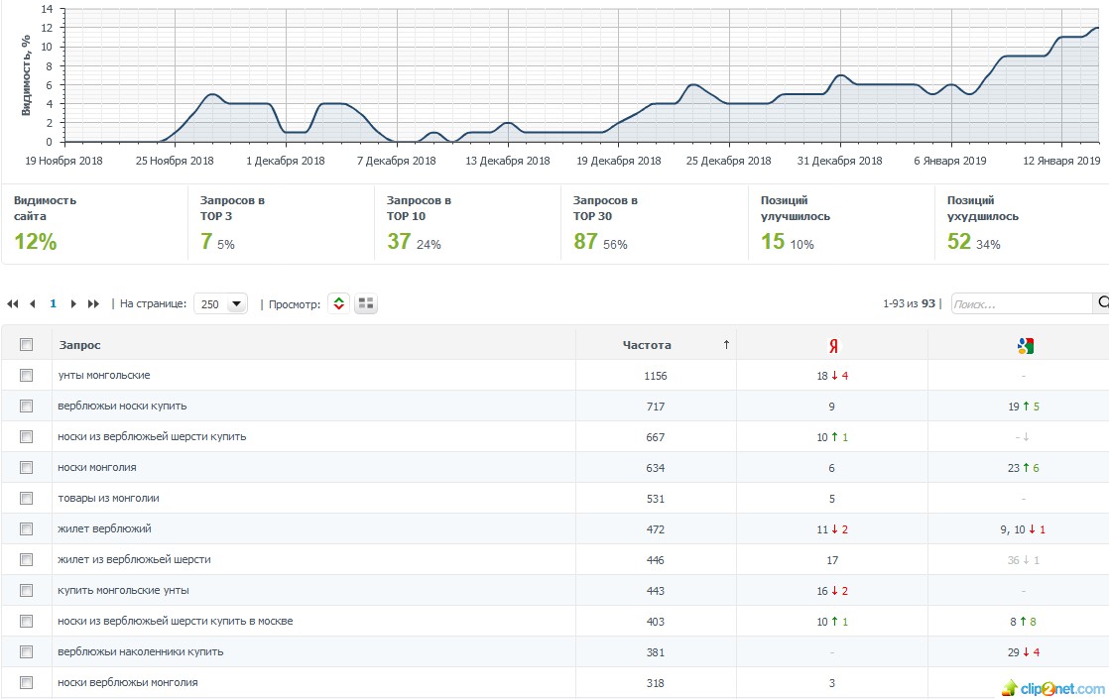The width and height of the screenshot is (1109, 699).
Task: Check the row 'унты монгольские'
Action: tap(26, 376)
